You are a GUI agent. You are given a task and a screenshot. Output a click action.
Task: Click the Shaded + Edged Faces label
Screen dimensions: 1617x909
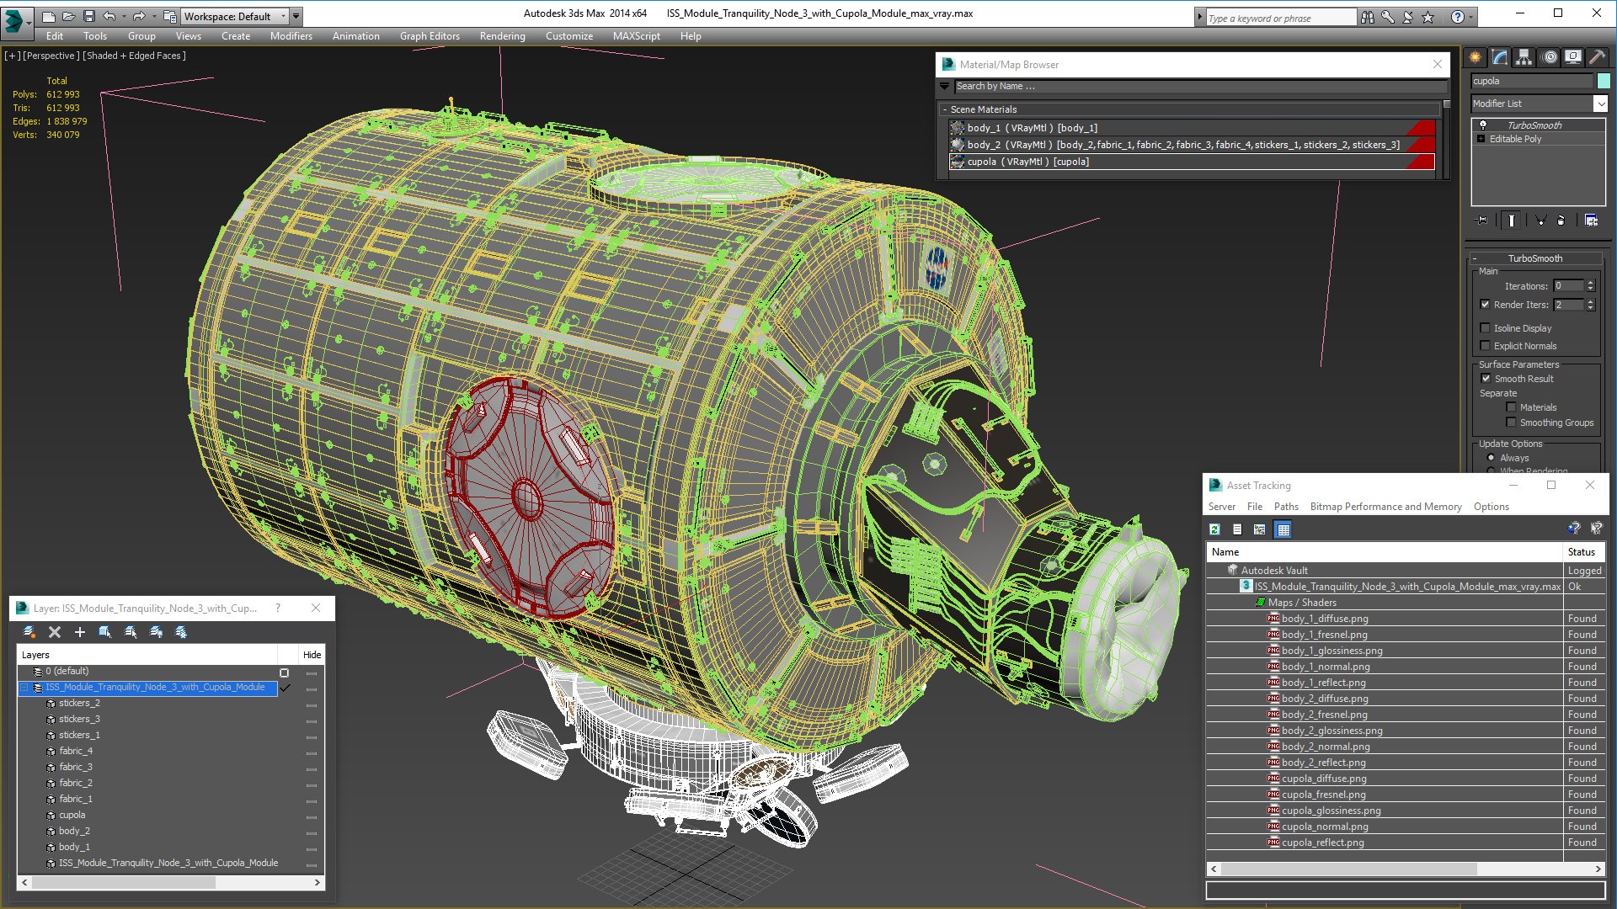tap(134, 56)
